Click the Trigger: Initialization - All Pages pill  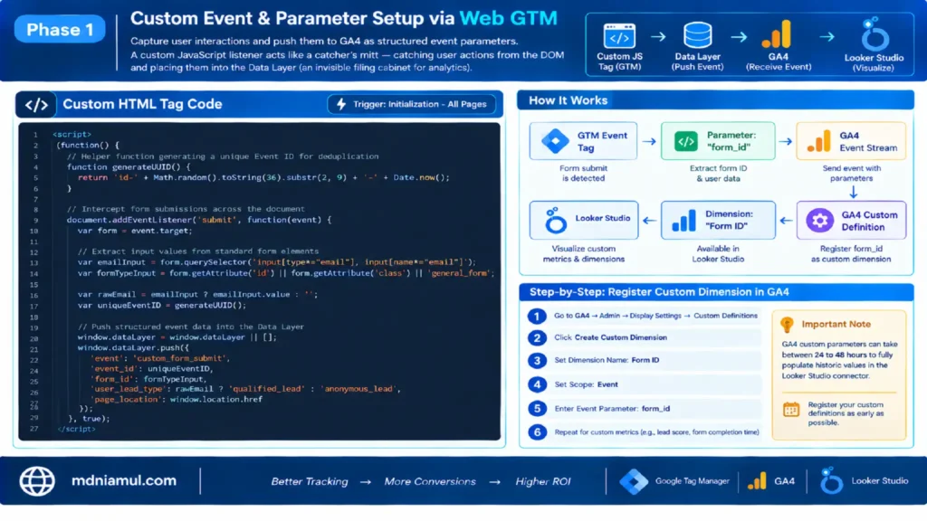[412, 104]
